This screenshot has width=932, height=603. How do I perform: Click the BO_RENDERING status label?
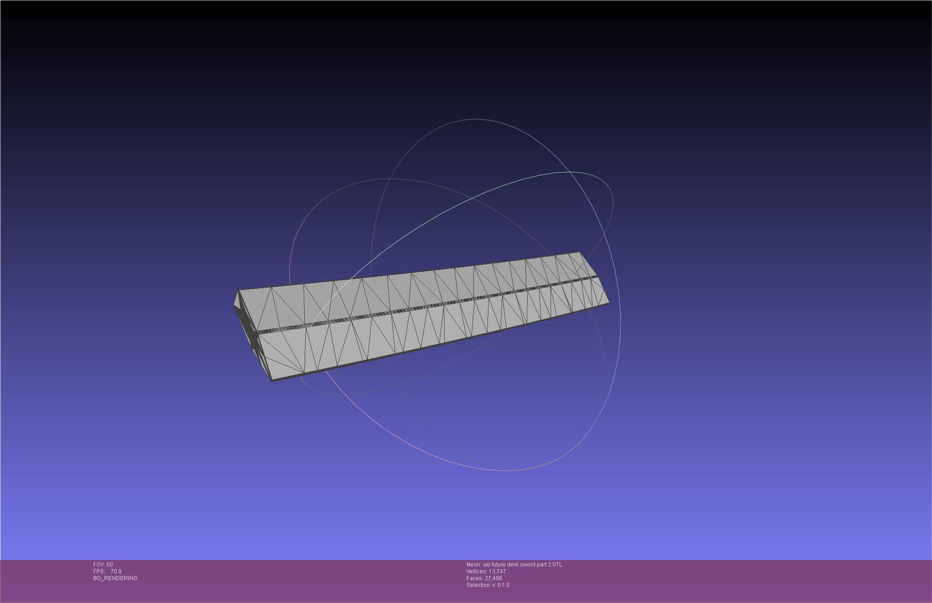tap(115, 578)
